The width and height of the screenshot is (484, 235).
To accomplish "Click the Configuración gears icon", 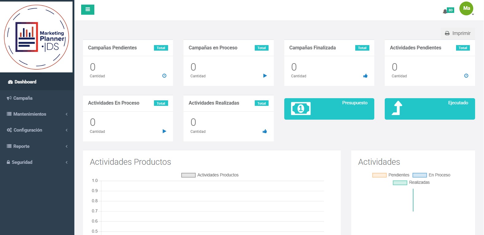I will tap(9, 130).
